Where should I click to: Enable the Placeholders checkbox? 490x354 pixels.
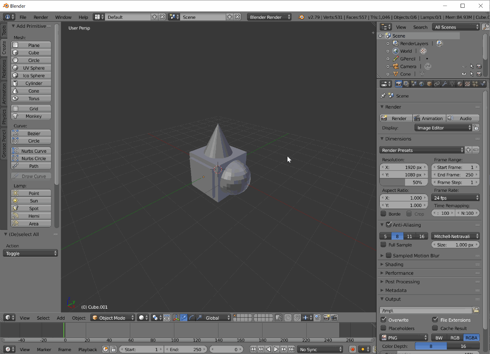(383, 328)
